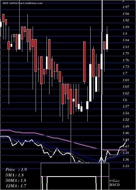Pick the 1.62 price axis label
Screen dimensions: 136x190
click(126, 93)
